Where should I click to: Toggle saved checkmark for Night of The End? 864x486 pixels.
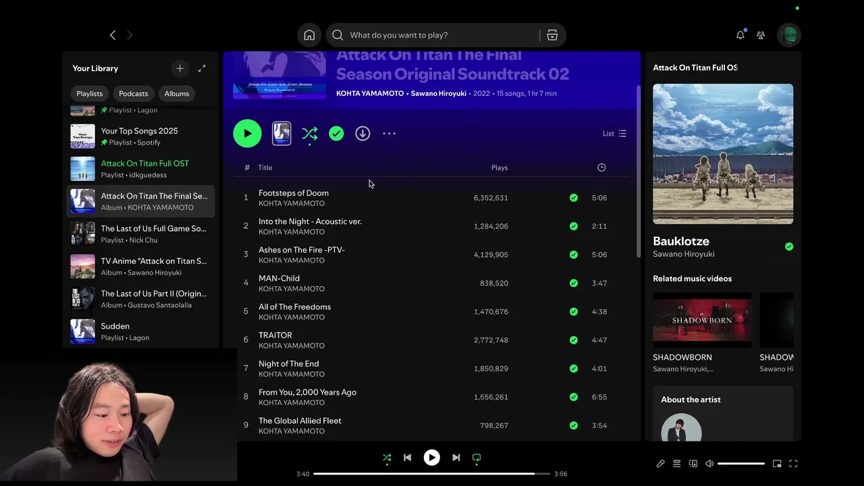573,369
